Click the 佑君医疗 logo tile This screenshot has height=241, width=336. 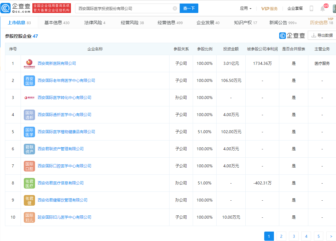[29, 183]
